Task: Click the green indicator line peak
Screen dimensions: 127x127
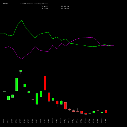Action: (x=22, y=20)
